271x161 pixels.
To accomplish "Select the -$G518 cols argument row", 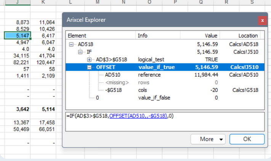I will [x=114, y=90].
